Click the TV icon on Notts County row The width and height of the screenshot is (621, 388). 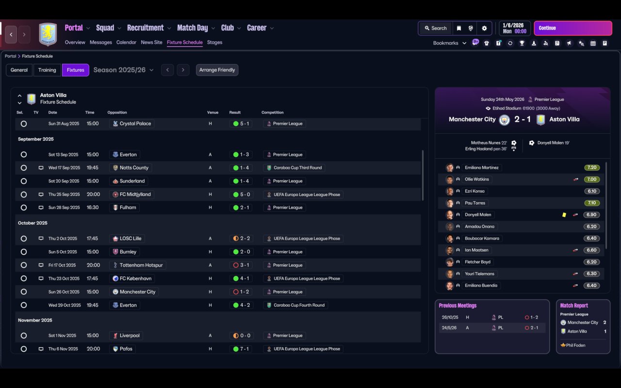(x=41, y=168)
